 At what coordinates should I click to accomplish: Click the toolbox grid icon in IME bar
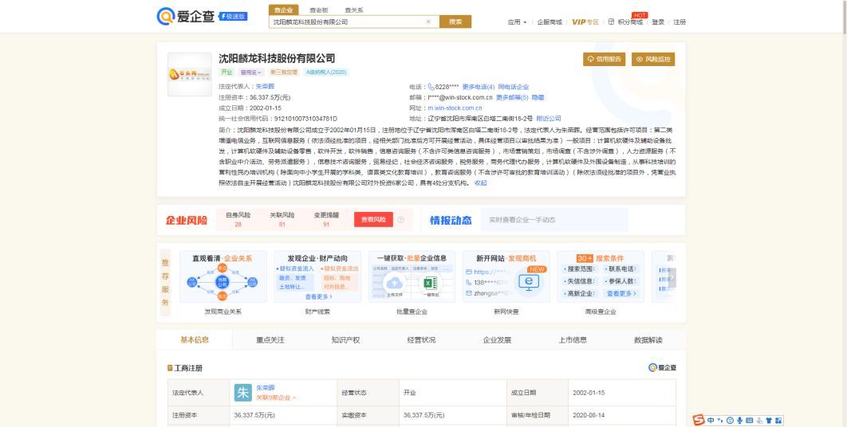778,420
